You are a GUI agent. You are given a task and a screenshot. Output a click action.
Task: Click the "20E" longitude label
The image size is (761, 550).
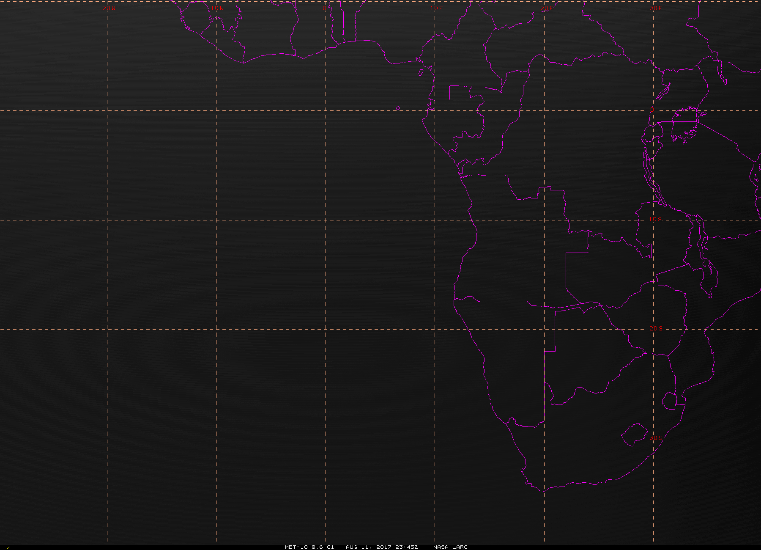(x=546, y=8)
